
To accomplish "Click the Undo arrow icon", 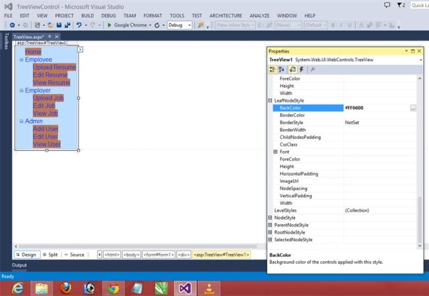I will [x=79, y=25].
